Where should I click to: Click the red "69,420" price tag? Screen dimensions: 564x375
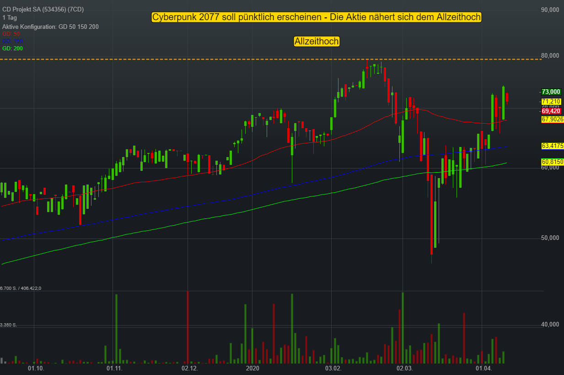pos(551,111)
